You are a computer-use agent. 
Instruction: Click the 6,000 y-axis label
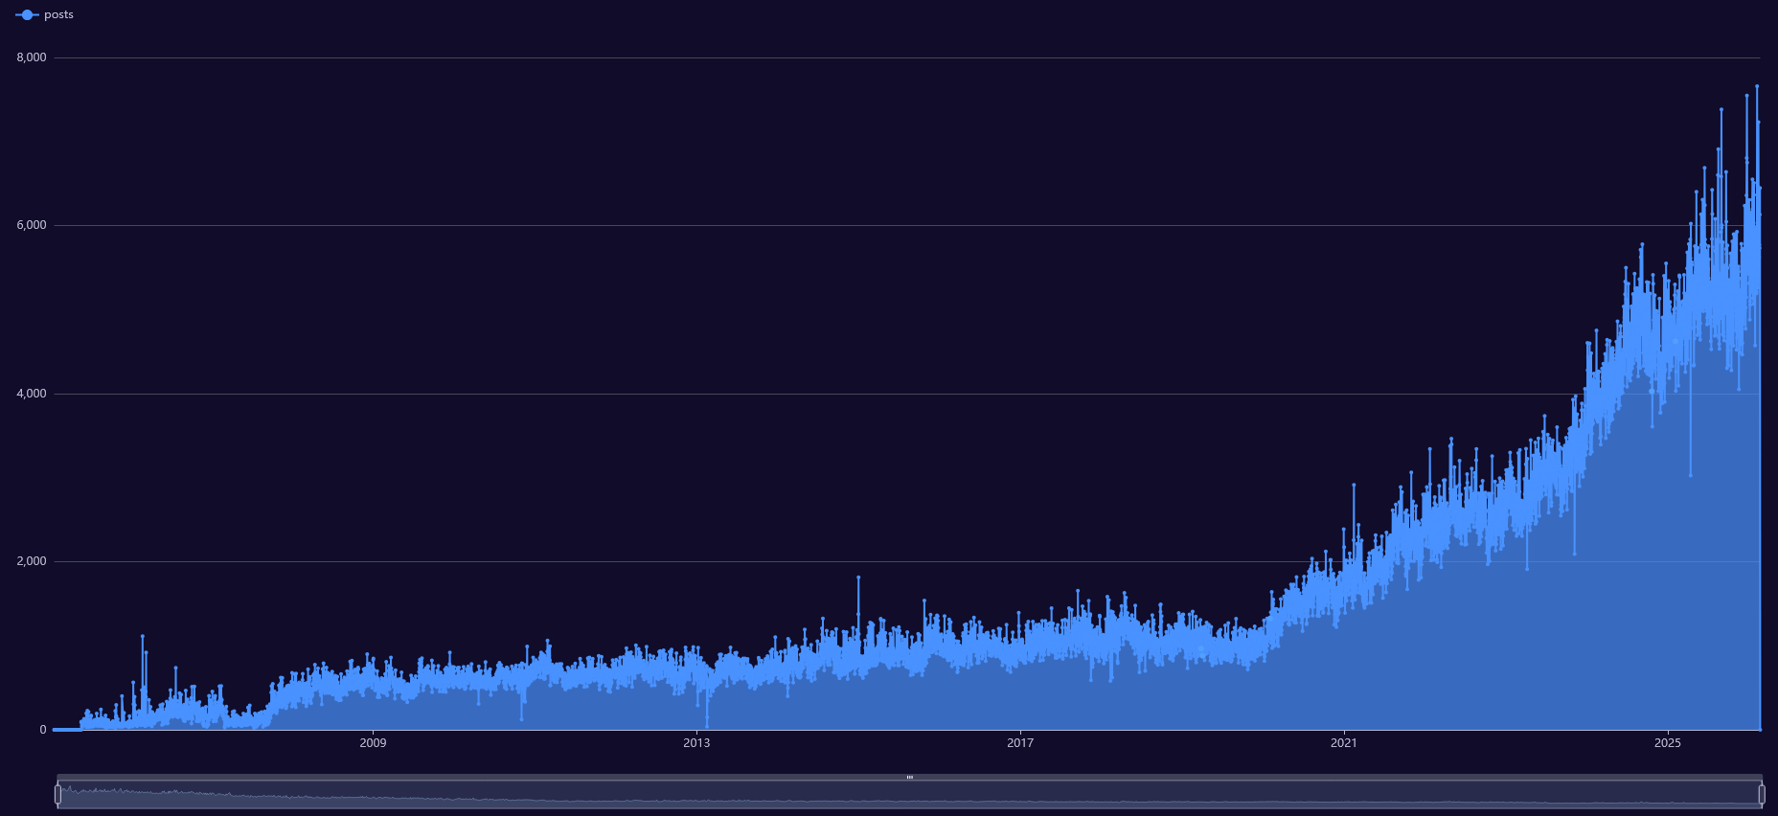pyautogui.click(x=32, y=225)
